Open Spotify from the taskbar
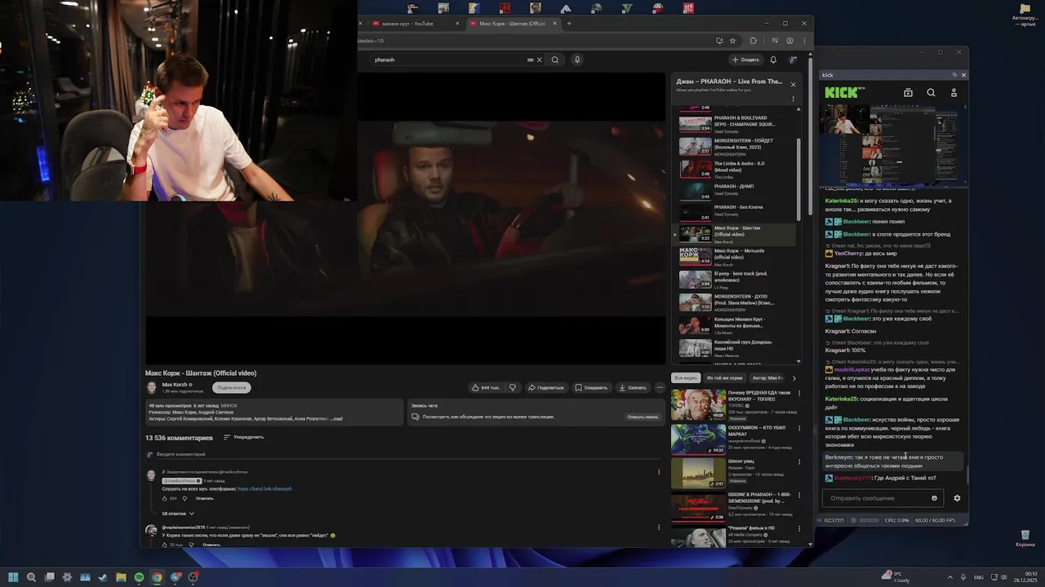The image size is (1045, 587). point(139,577)
